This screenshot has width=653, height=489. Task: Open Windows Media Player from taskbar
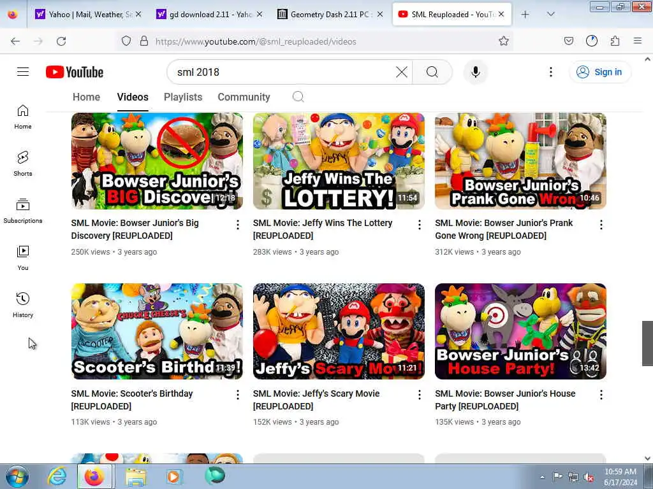pos(173,476)
